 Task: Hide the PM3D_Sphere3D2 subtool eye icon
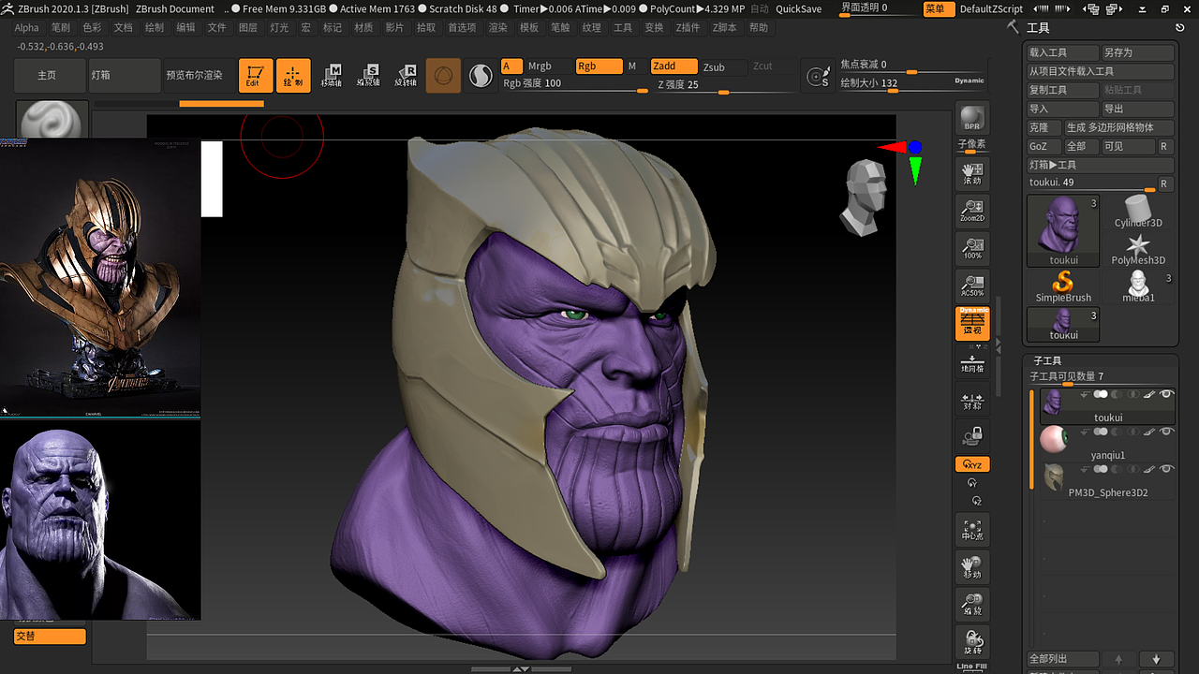1167,469
